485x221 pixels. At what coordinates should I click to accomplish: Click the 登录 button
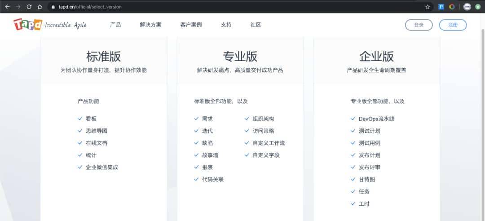pos(419,25)
